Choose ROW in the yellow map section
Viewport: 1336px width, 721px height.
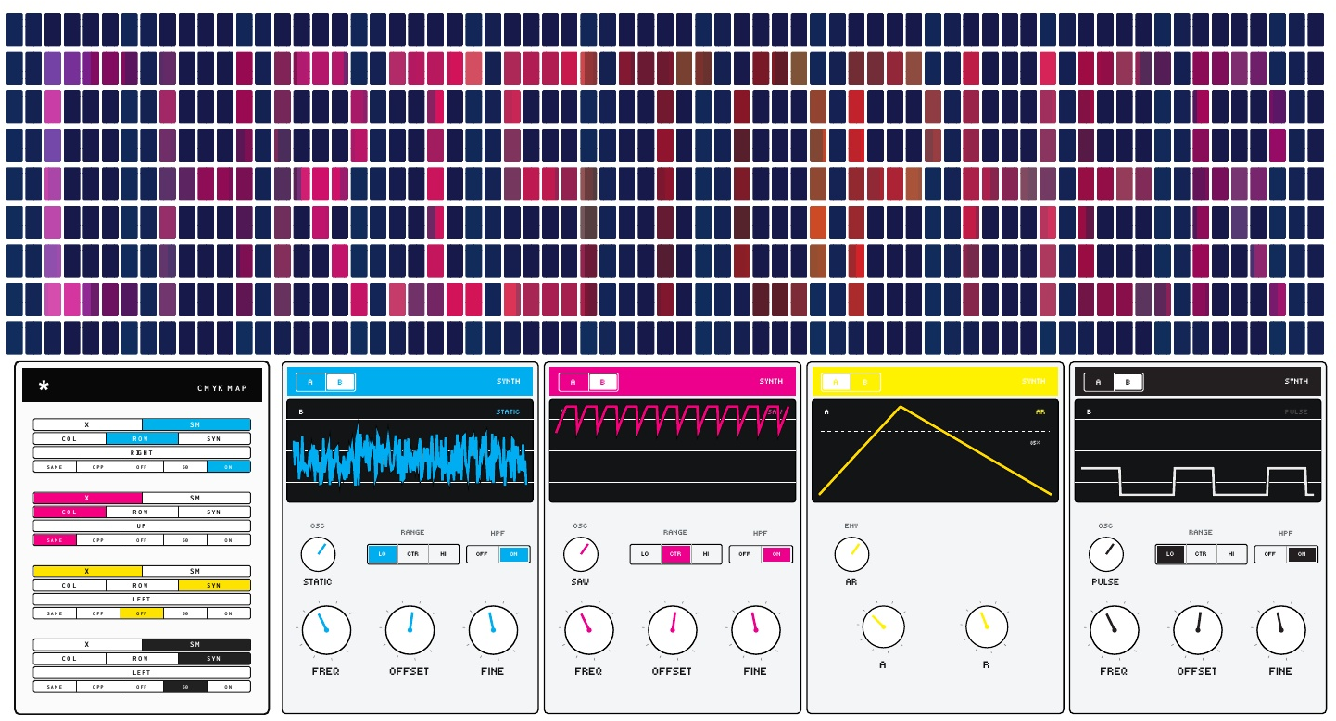click(142, 585)
